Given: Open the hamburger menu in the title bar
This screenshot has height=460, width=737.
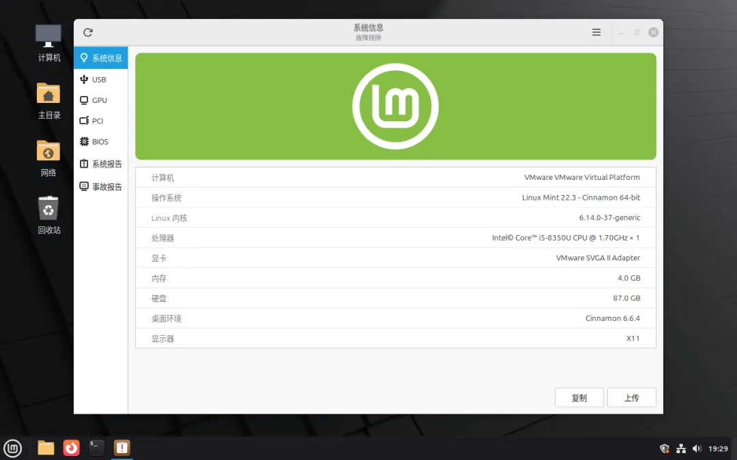Looking at the screenshot, I should (596, 33).
